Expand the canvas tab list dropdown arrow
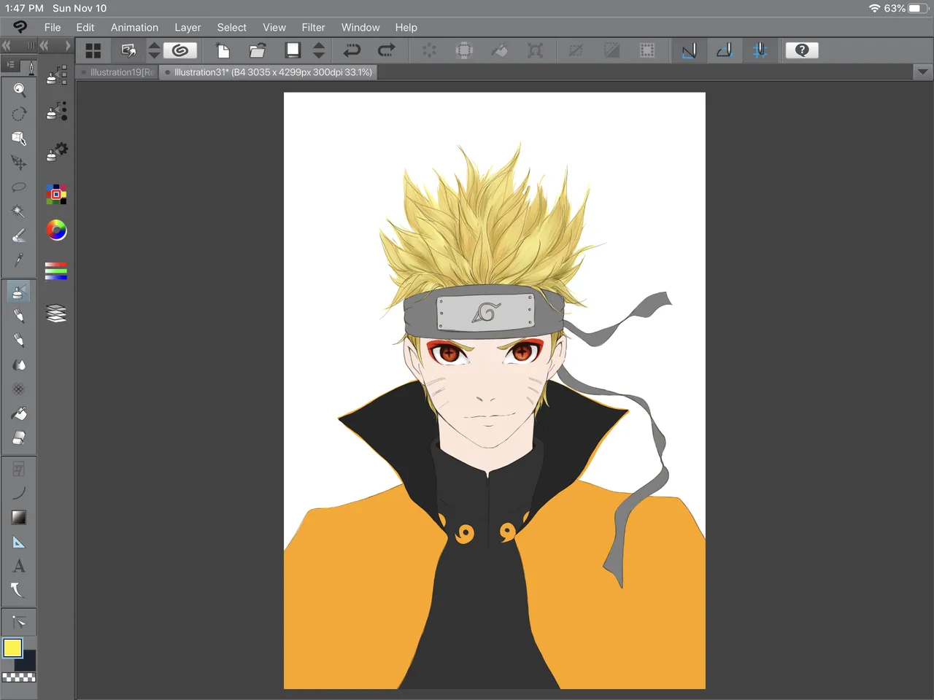The height and width of the screenshot is (700, 934). 922,72
